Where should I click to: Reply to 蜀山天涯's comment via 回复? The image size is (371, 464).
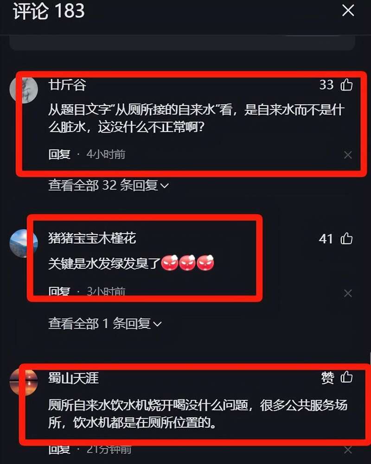pos(59,450)
